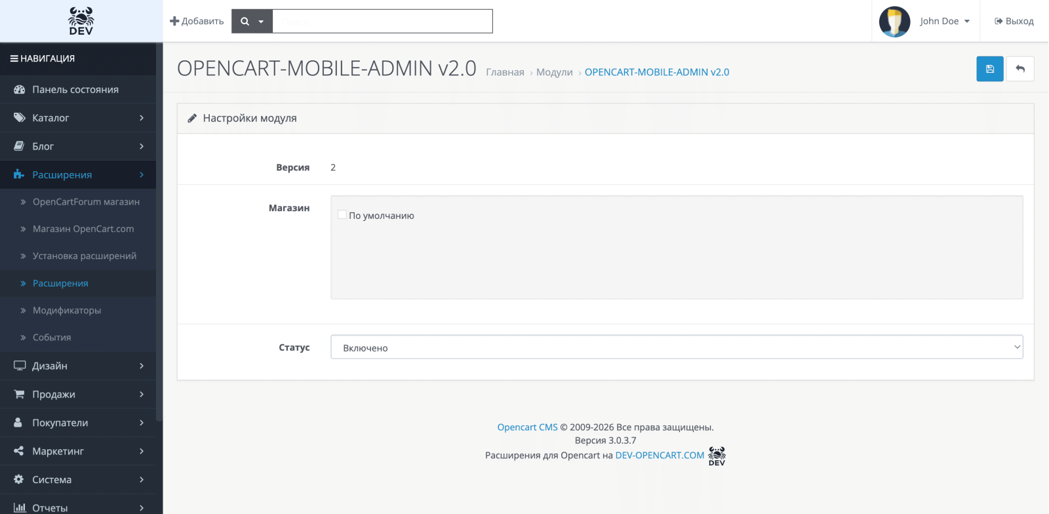Open Модификаторы submenu item

67,310
